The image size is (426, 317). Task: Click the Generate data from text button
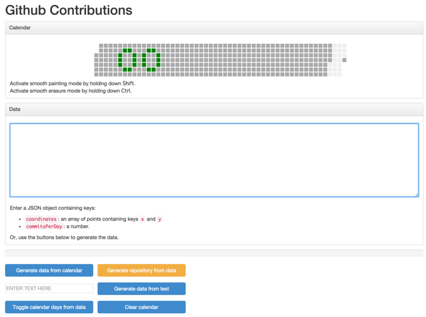click(x=142, y=288)
